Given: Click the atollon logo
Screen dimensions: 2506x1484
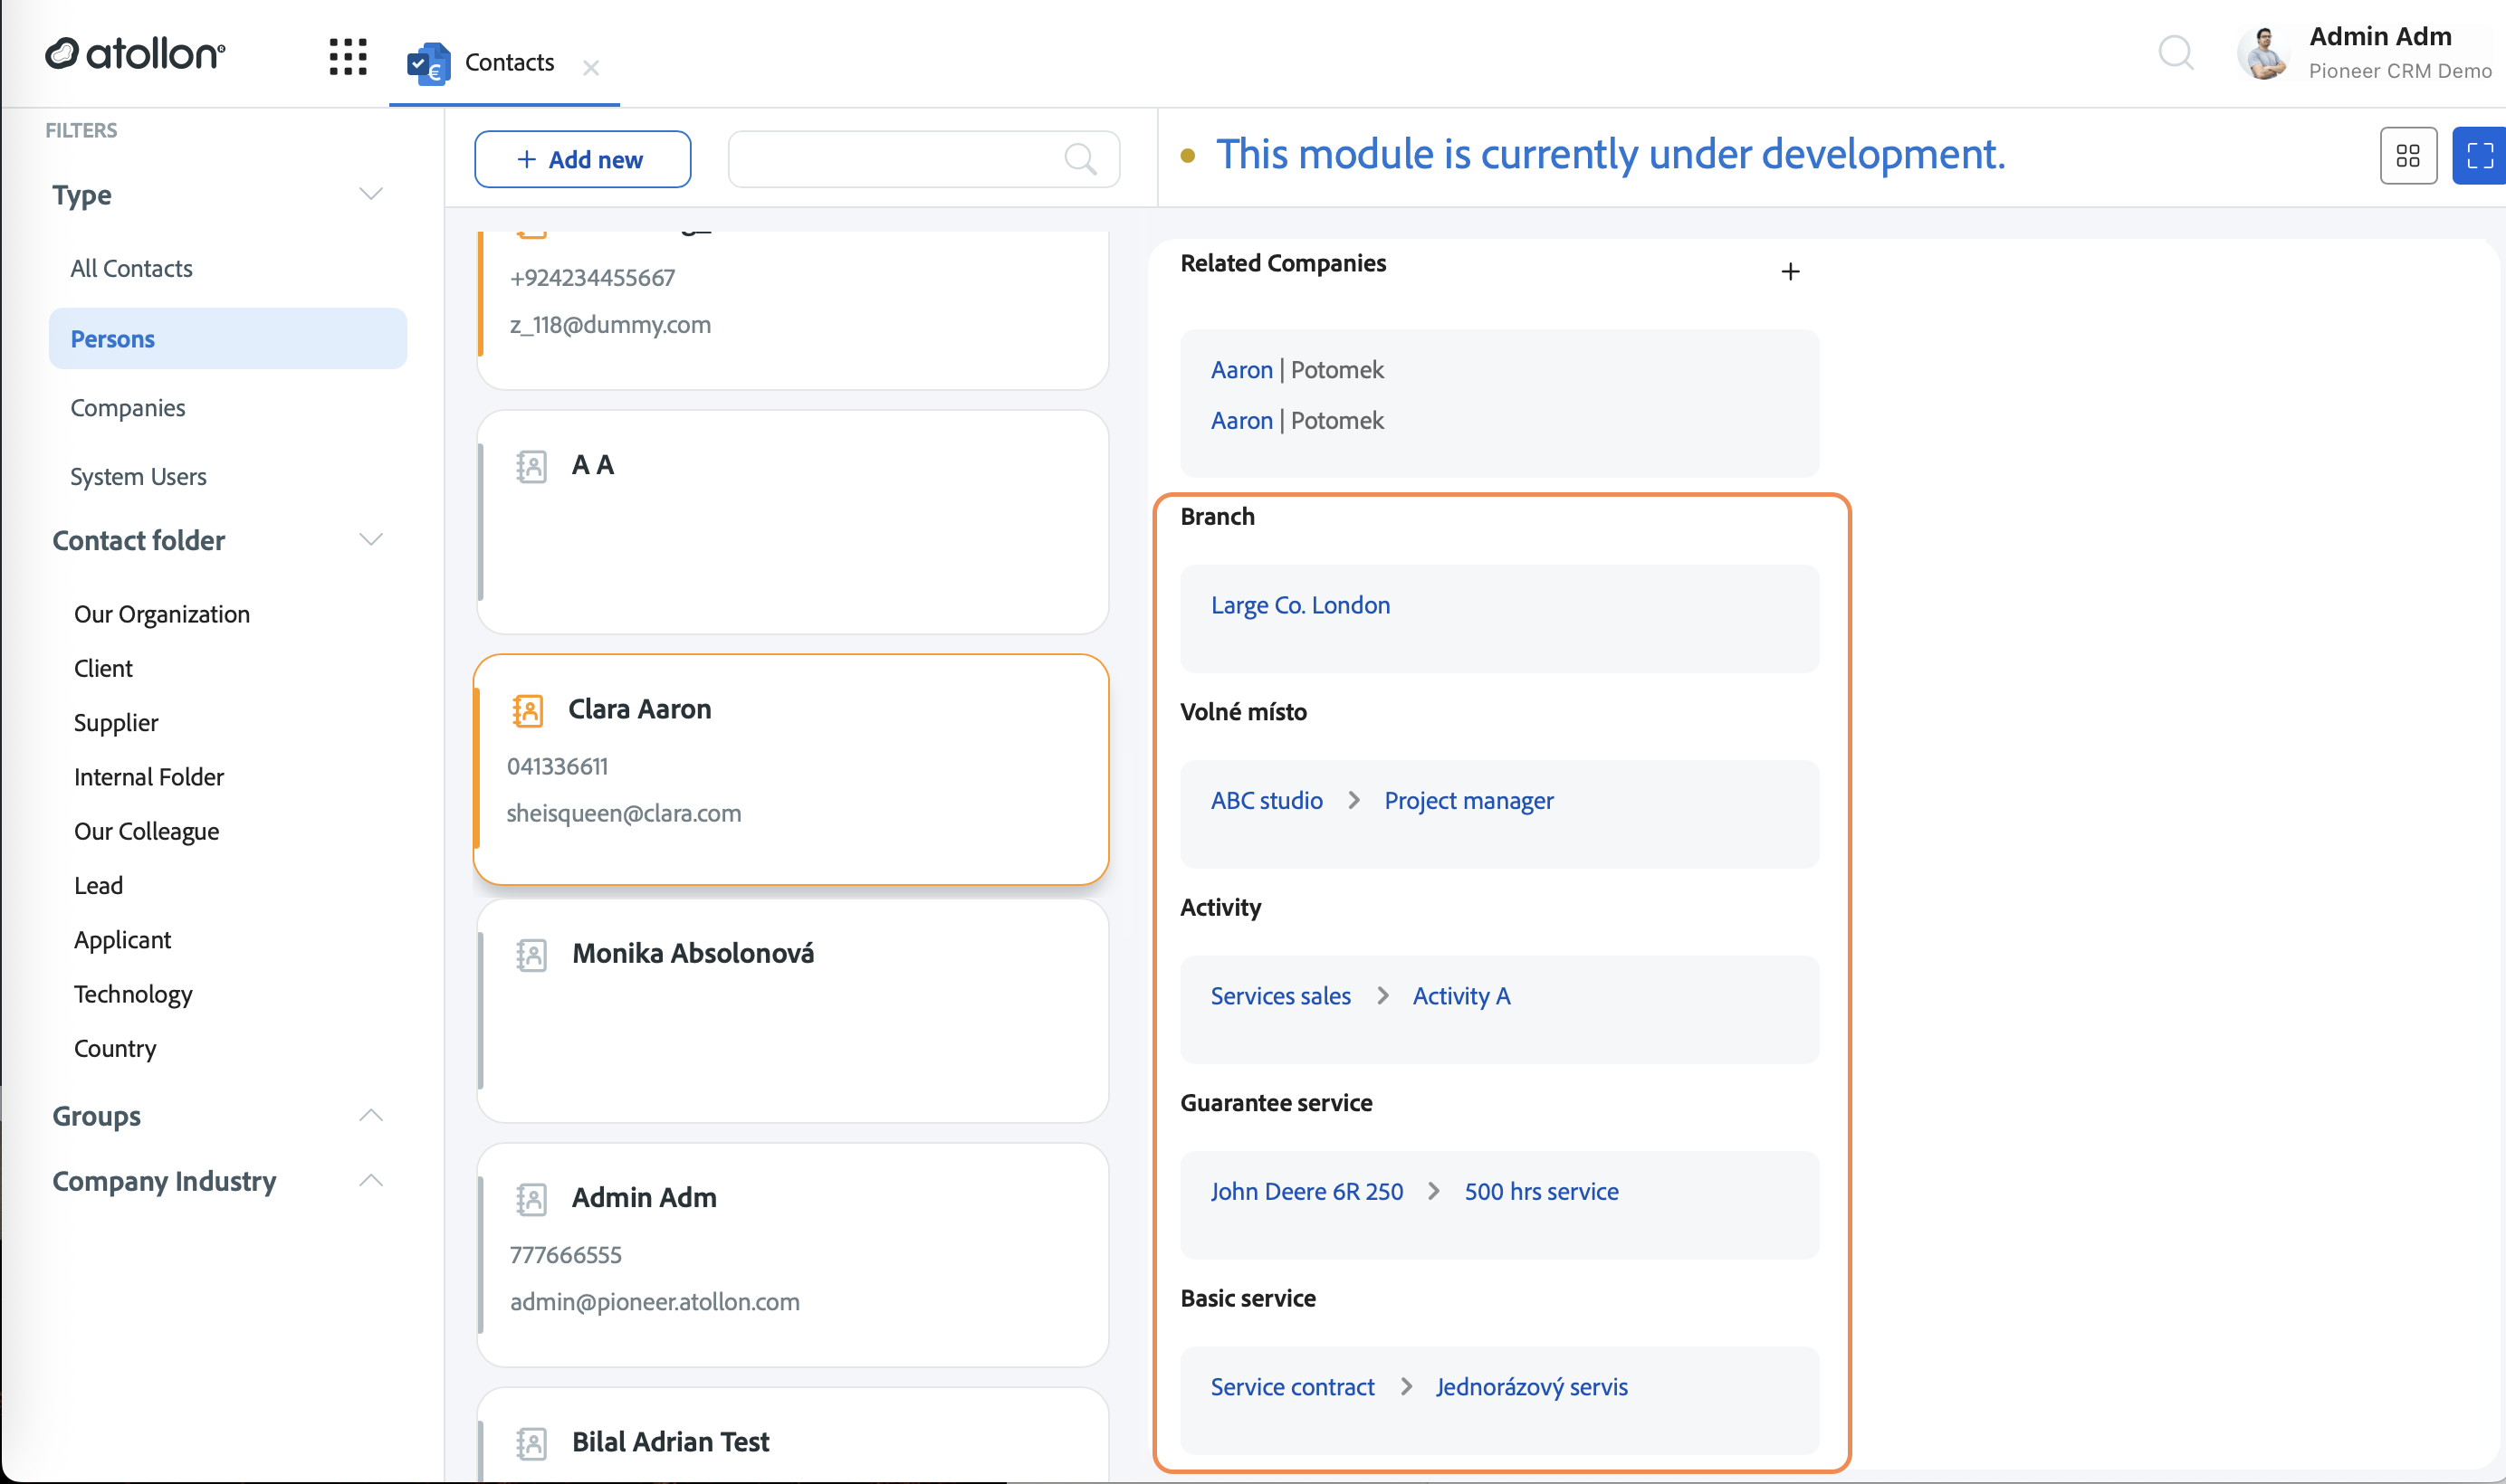Looking at the screenshot, I should coord(136,54).
